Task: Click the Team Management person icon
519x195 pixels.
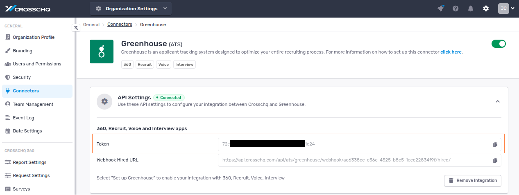Action: (x=8, y=104)
